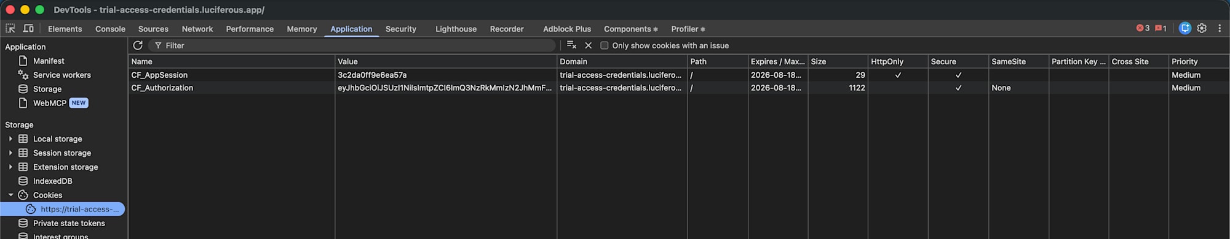Click the eyJhbGciOiJSUzI1NiIs token value
This screenshot has height=239, width=1230.
[445, 88]
